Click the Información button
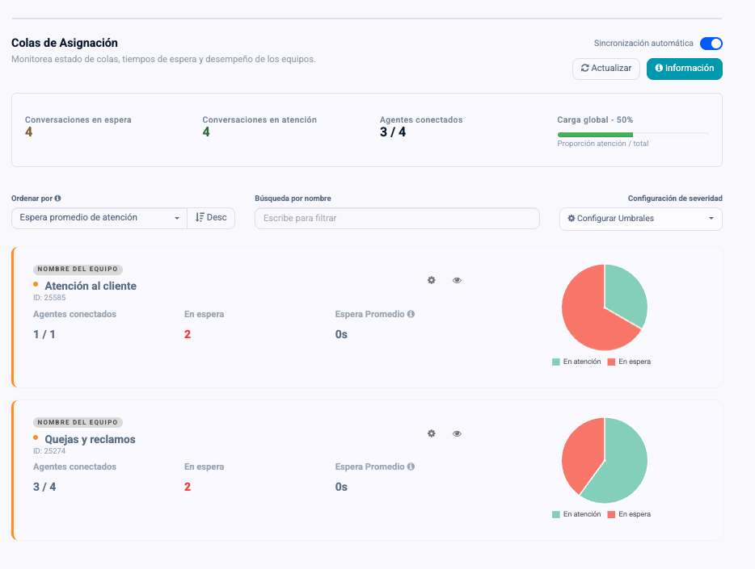The height and width of the screenshot is (569, 755). pos(684,69)
